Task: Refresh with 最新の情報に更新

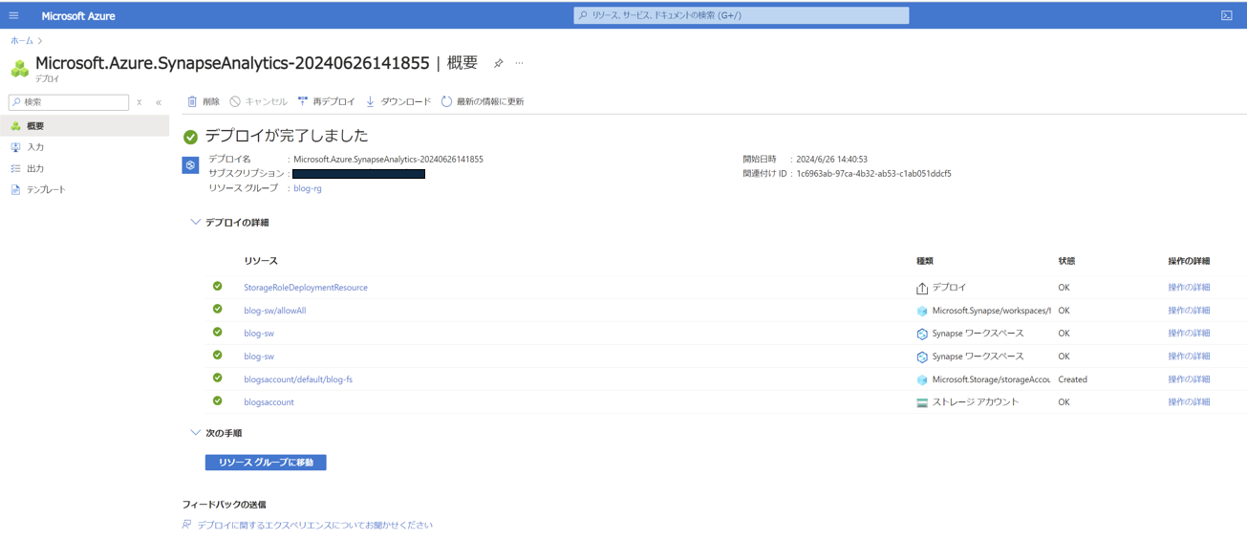Action: click(x=483, y=101)
